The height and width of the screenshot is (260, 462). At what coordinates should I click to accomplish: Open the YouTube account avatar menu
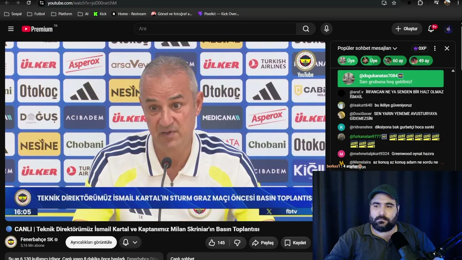(449, 29)
